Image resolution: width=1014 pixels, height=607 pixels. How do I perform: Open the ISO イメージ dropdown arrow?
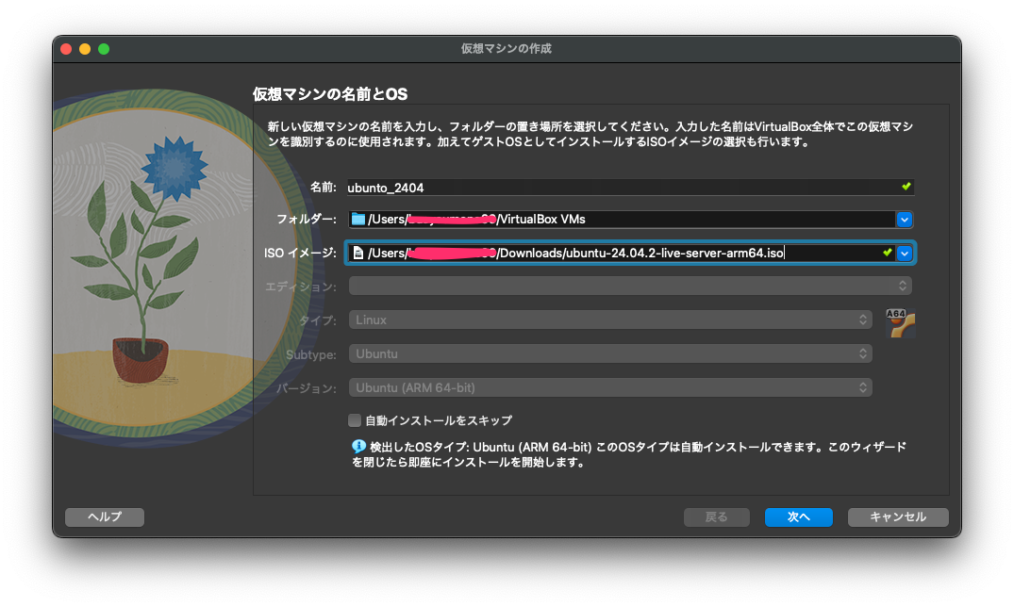coord(904,254)
